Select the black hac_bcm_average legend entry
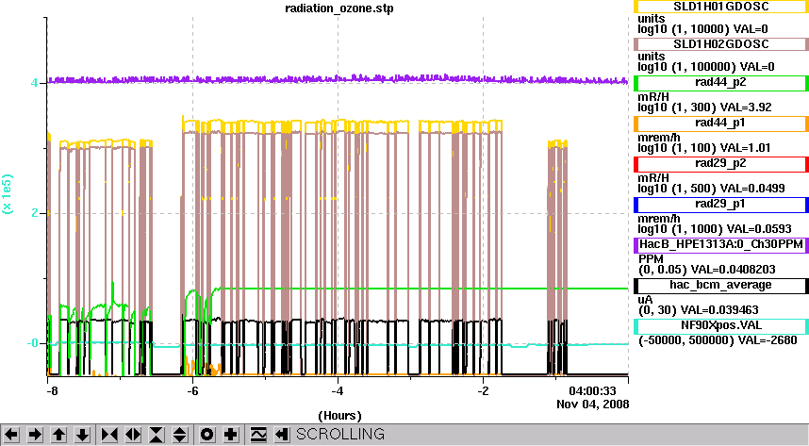Viewport: 809px width, 446px height. point(720,286)
